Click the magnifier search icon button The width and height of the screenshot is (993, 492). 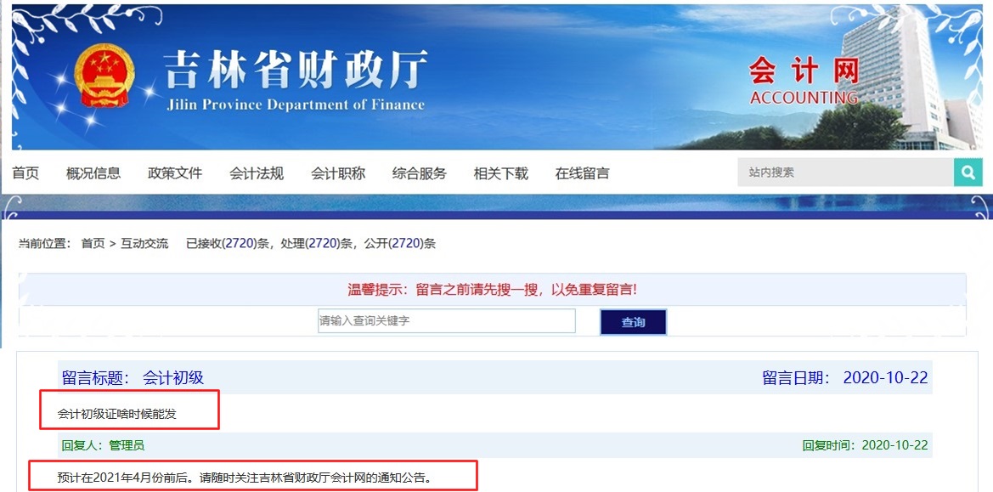click(x=968, y=172)
